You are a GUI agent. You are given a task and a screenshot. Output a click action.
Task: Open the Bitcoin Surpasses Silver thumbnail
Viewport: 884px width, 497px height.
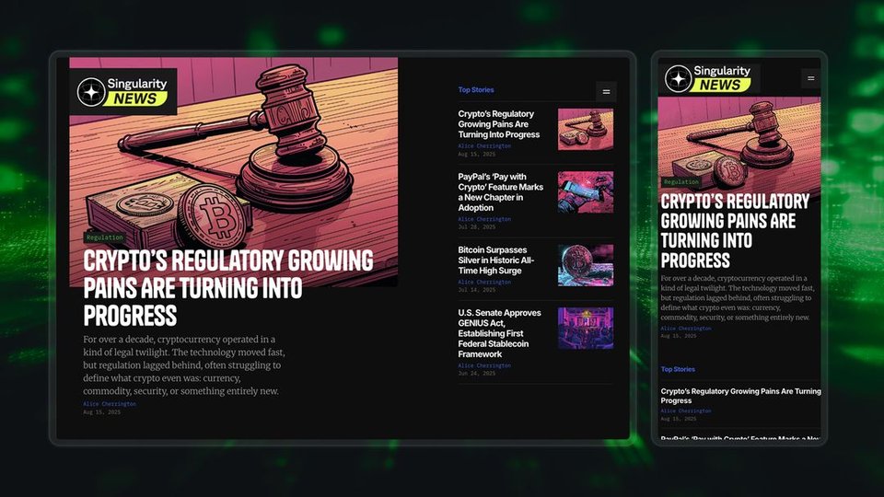coord(586,265)
